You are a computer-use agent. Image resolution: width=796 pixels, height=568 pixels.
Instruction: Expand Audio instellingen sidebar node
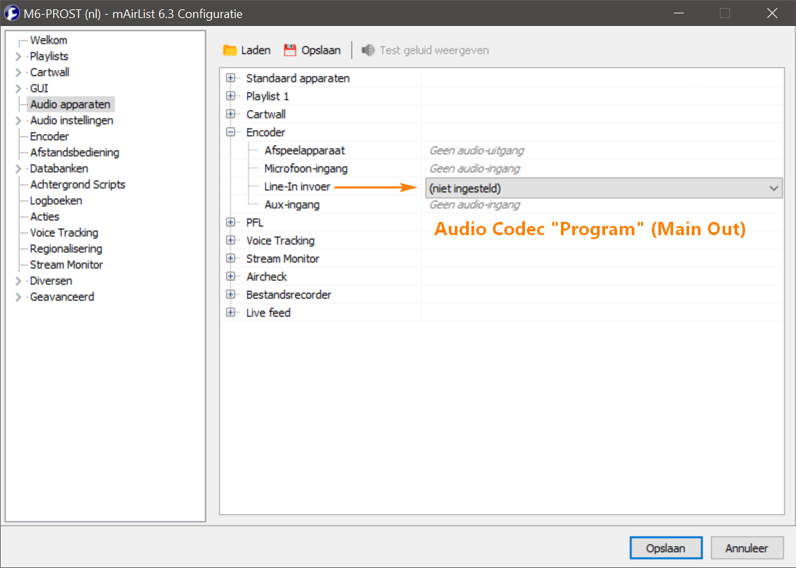click(x=18, y=120)
